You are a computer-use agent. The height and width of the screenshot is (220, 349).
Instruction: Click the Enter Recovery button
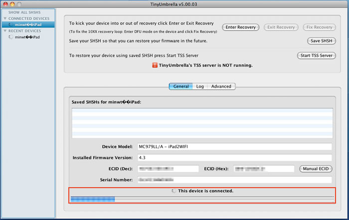point(241,27)
